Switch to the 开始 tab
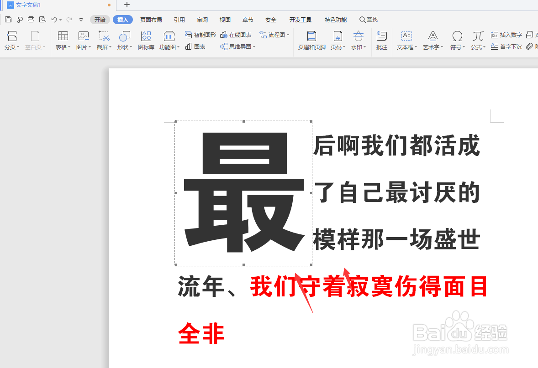The height and width of the screenshot is (368, 538). [100, 20]
